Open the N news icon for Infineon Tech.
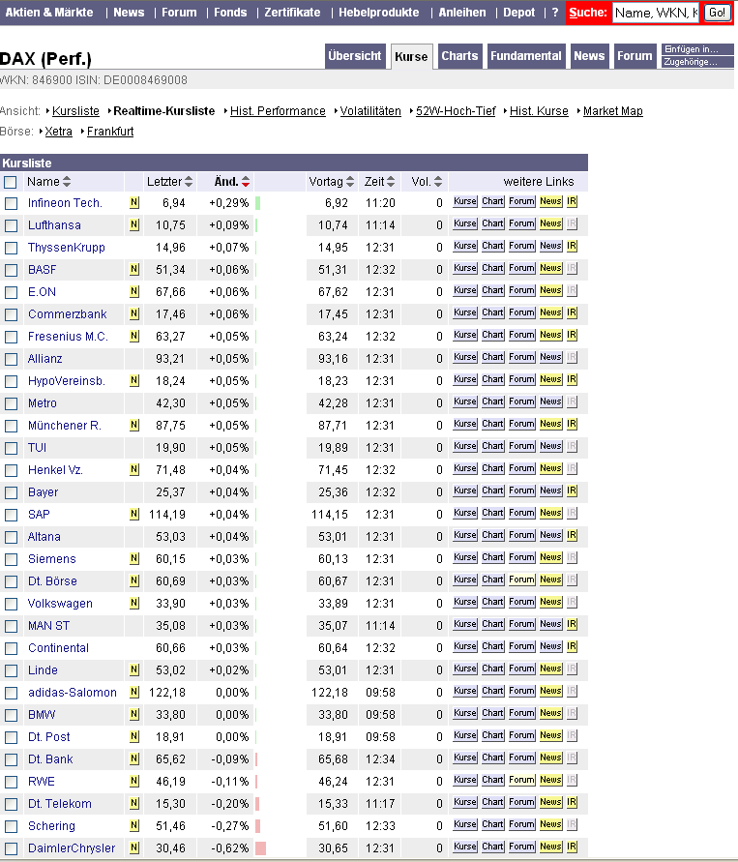Screen dimensions: 738x862 pyautogui.click(x=134, y=202)
